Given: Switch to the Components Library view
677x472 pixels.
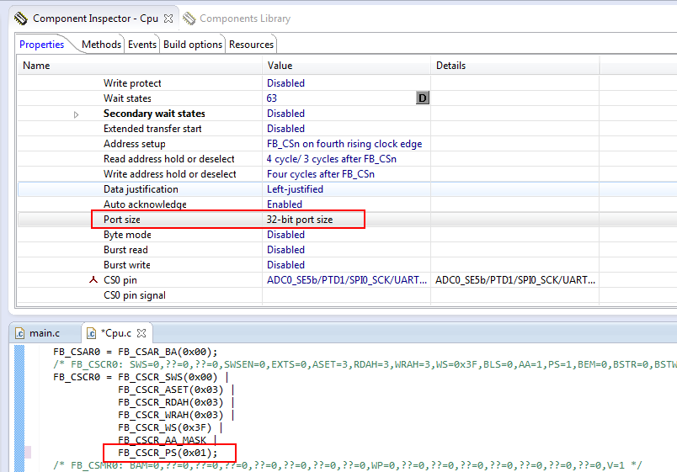Looking at the screenshot, I should (x=245, y=19).
